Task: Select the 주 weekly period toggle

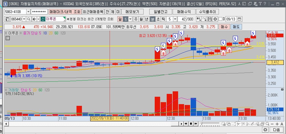Action: [x=136, y=19]
